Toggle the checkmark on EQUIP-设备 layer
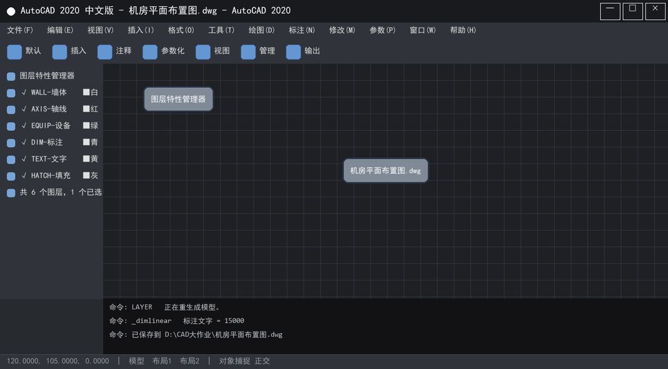This screenshot has height=369, width=668. tap(24, 125)
